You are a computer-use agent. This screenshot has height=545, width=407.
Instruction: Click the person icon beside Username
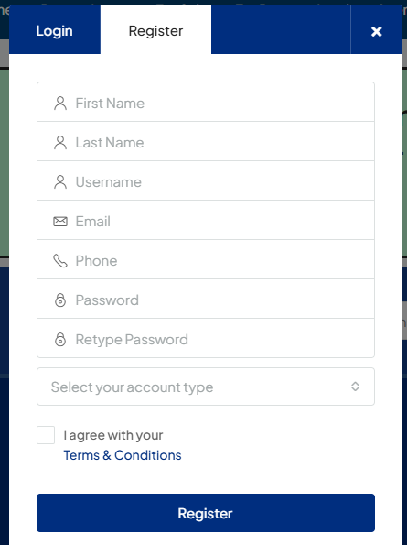point(60,181)
